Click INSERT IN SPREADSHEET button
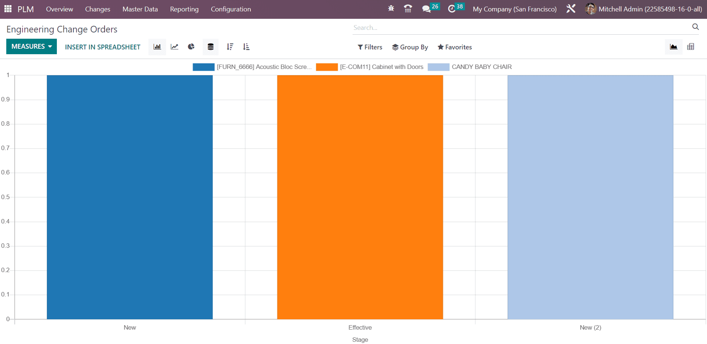This screenshot has height=344, width=707. pos(103,47)
